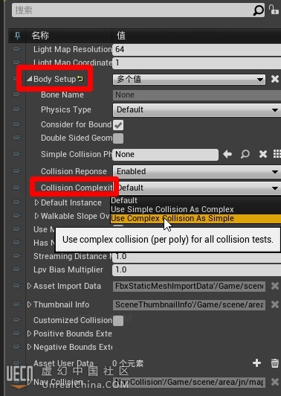281x396 pixels.
Task: Pin the Double Sided Geometry row
Action: [x=17, y=138]
